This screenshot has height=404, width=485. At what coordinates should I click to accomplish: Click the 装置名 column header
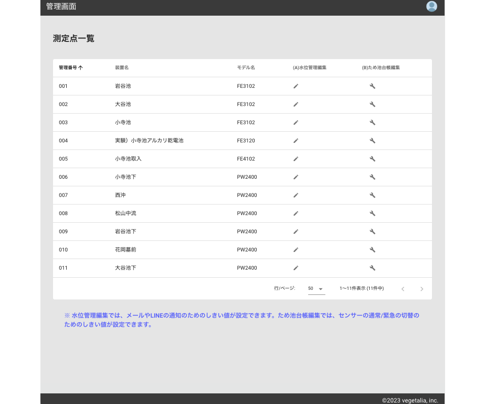pyautogui.click(x=122, y=68)
